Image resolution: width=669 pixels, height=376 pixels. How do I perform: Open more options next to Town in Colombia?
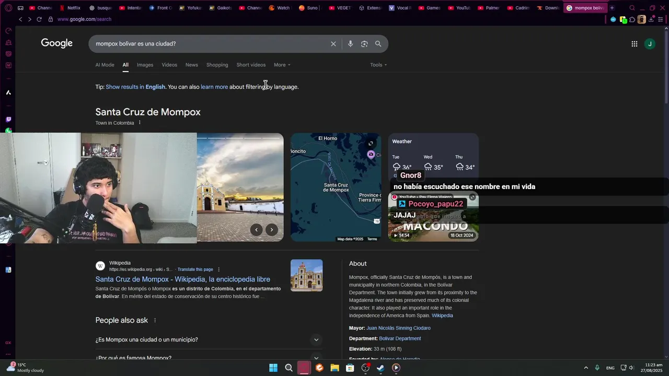(x=140, y=123)
